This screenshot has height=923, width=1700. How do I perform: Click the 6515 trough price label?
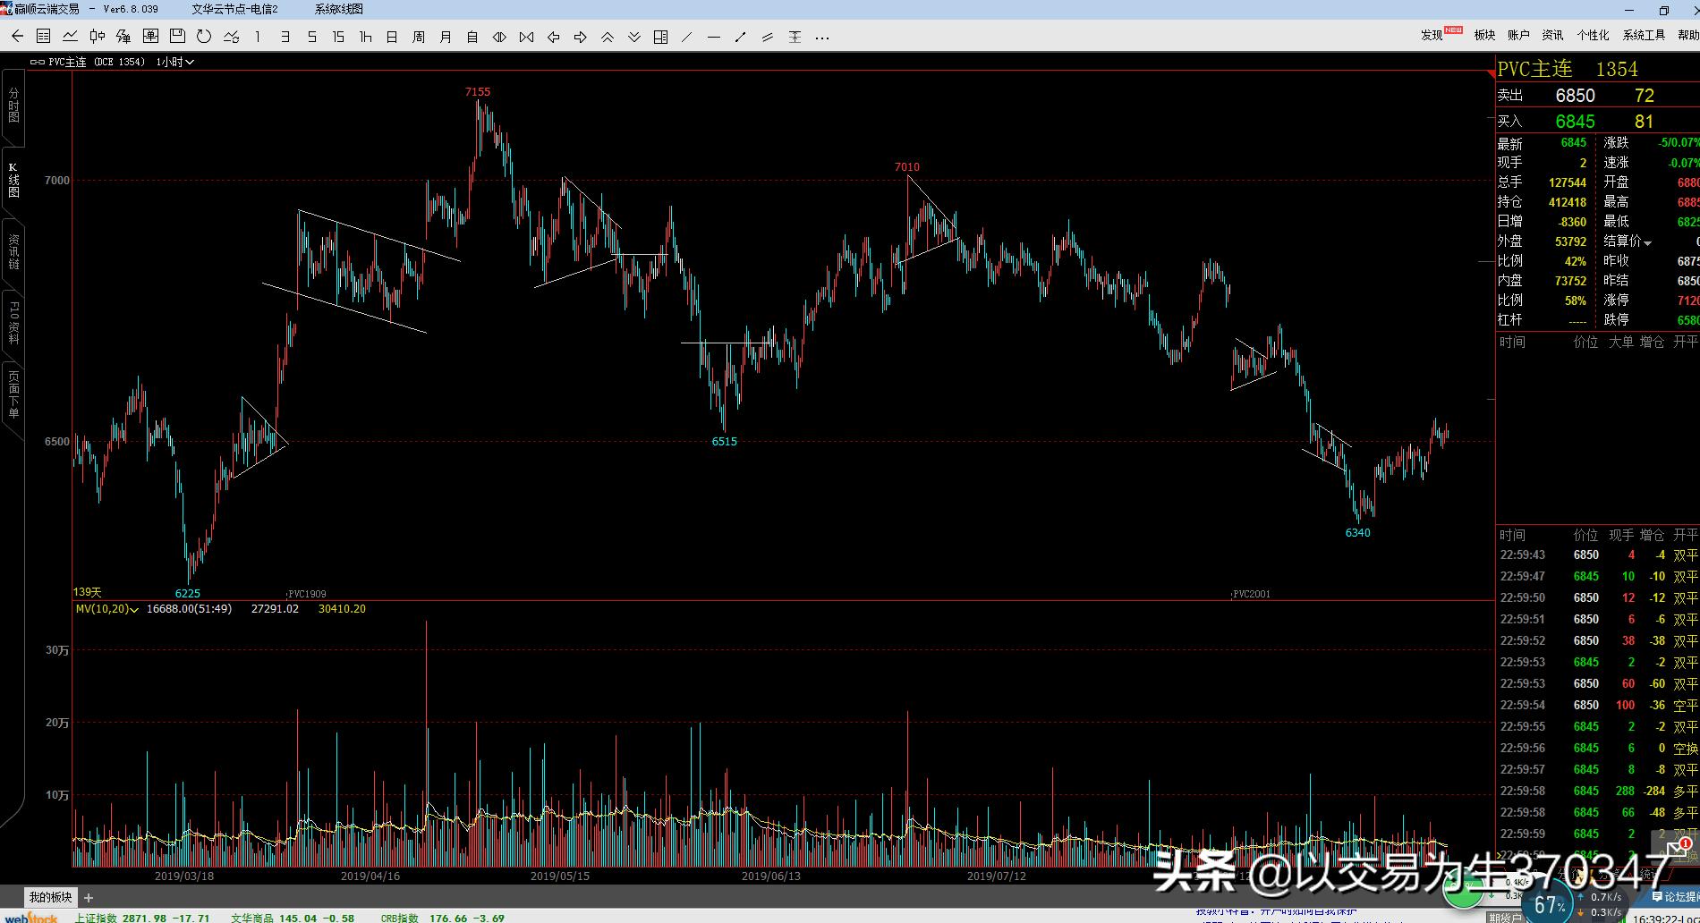pyautogui.click(x=725, y=441)
